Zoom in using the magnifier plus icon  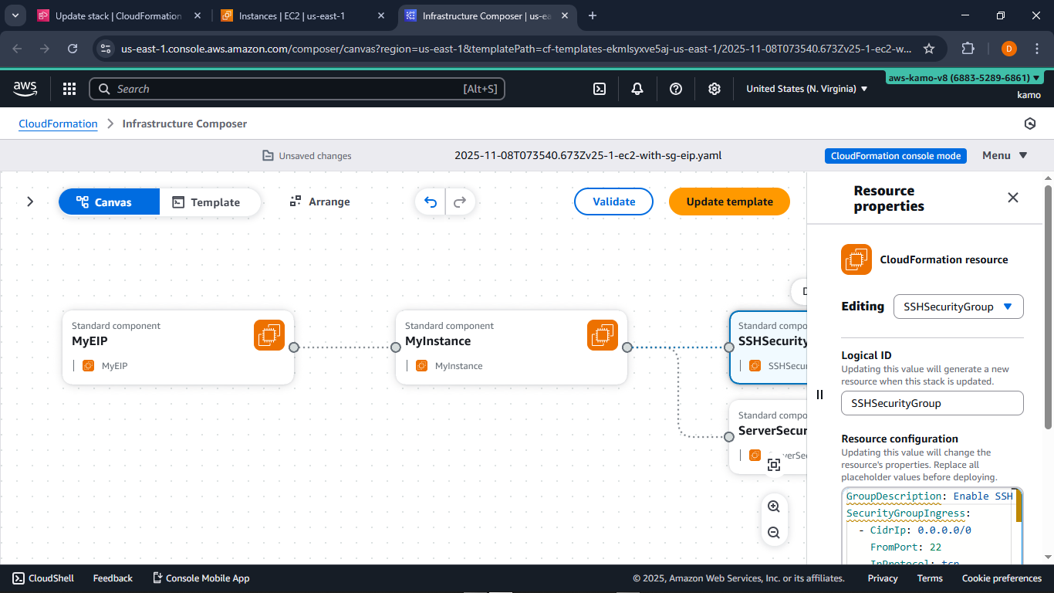[774, 506]
